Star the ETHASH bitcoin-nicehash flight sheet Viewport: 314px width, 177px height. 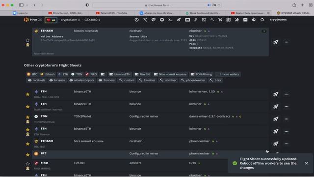click(x=27, y=40)
